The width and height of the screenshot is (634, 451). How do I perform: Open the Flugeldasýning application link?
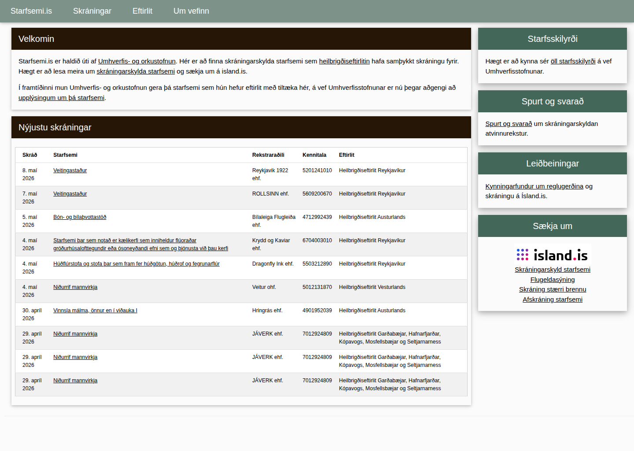point(553,280)
